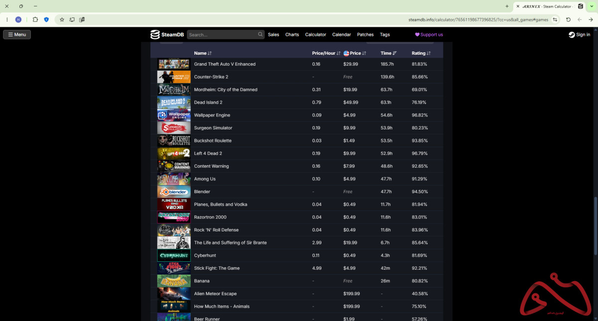Viewport: 598px width, 321px height.
Task: Sort the table by Rating
Action: pos(421,53)
